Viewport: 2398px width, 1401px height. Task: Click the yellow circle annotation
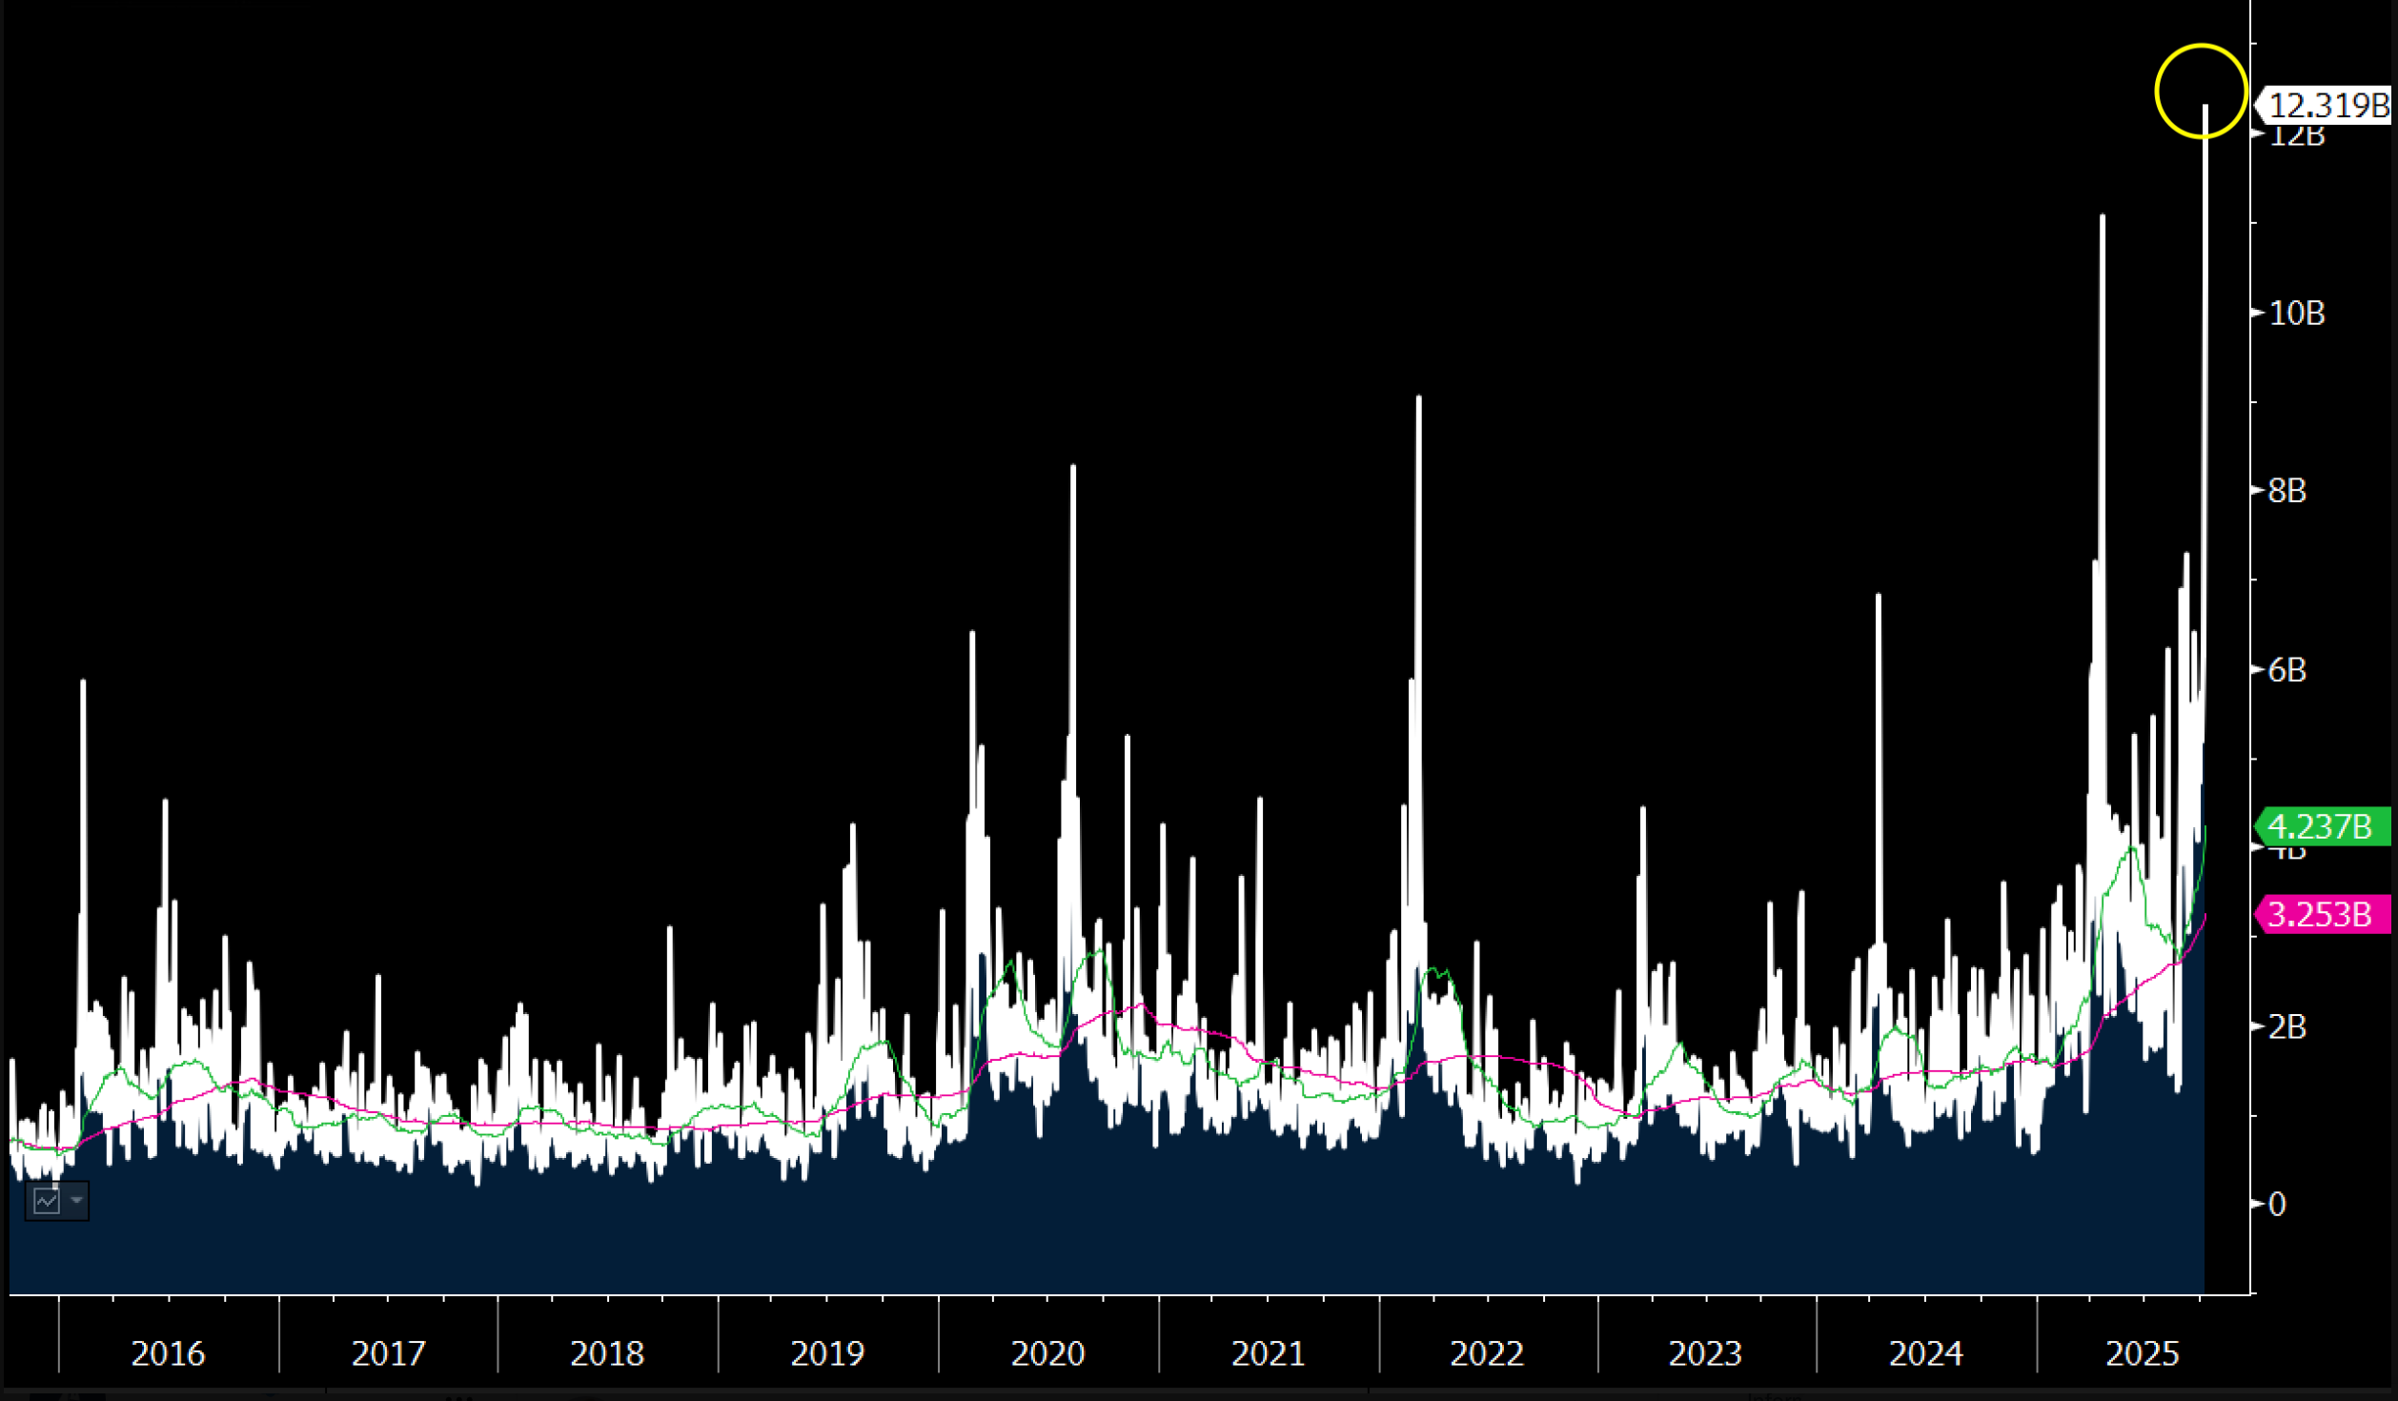(x=2201, y=91)
